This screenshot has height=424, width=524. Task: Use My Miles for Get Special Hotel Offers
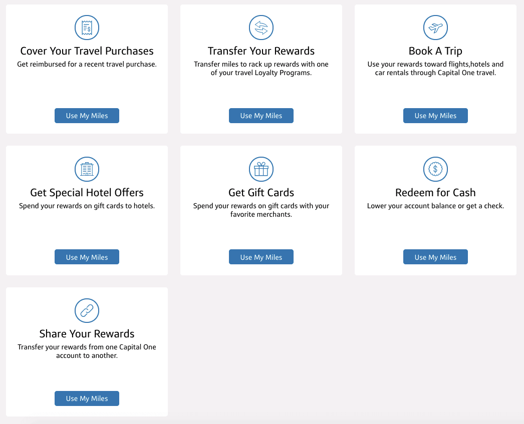(x=87, y=257)
